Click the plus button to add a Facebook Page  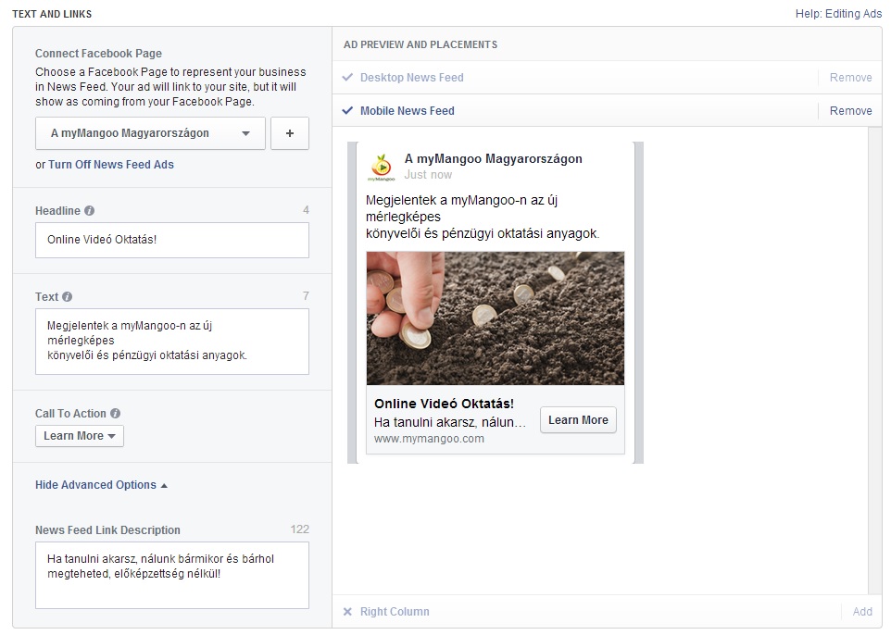coord(290,133)
